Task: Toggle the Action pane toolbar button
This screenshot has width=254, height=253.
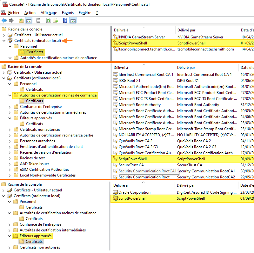Action: coord(73,21)
